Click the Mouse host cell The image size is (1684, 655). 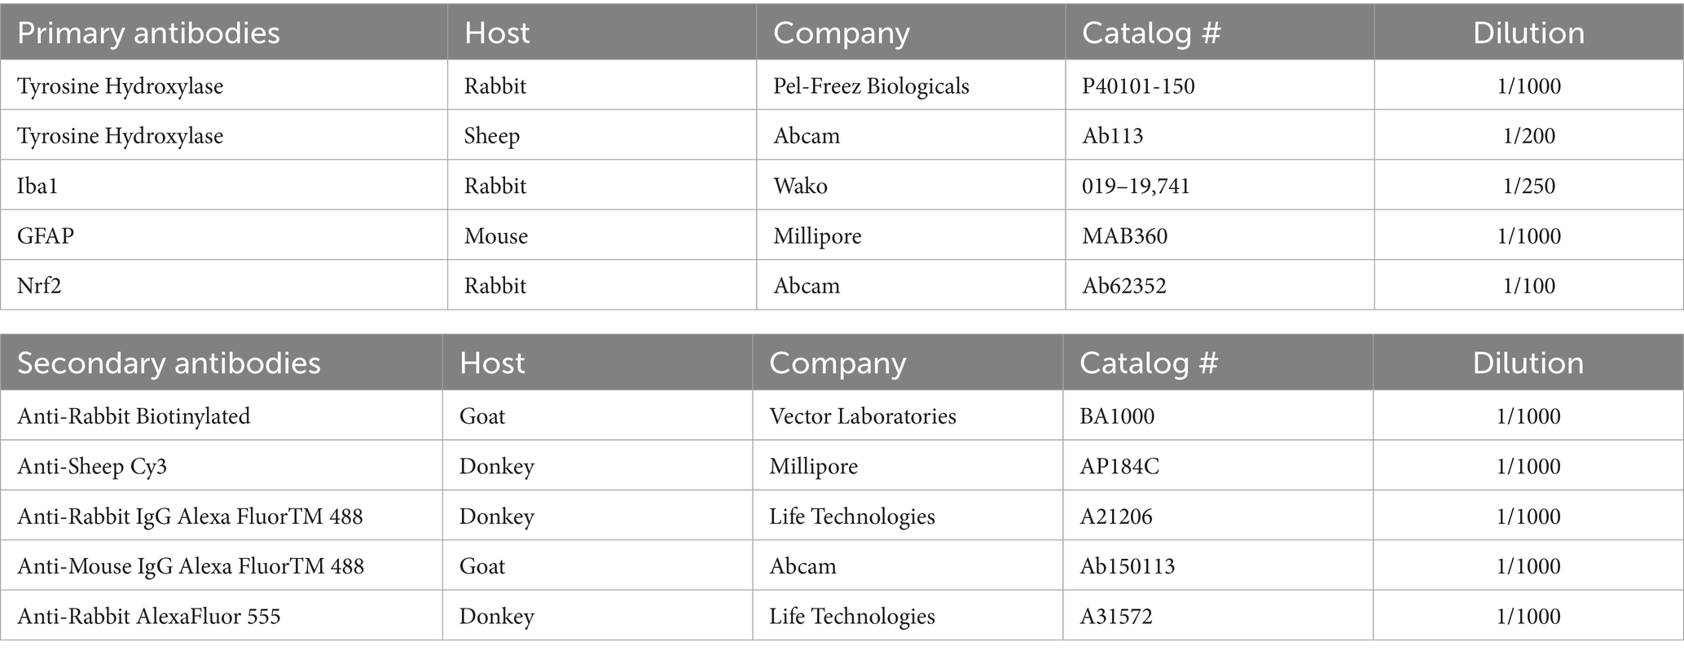coord(496,236)
